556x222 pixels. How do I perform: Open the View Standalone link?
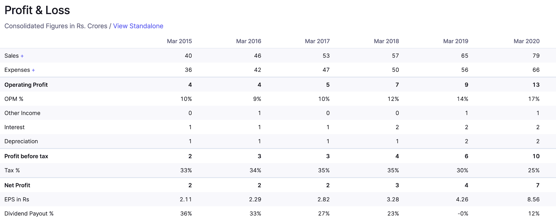(x=138, y=26)
